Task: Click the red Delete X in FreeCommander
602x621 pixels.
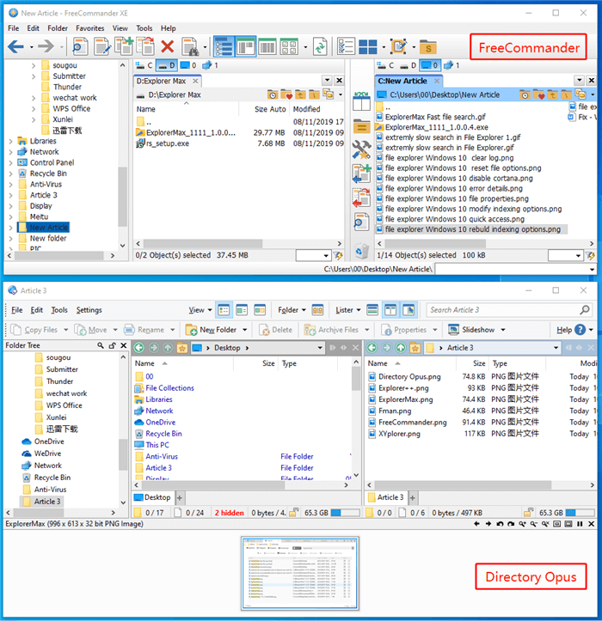Action: pos(168,46)
